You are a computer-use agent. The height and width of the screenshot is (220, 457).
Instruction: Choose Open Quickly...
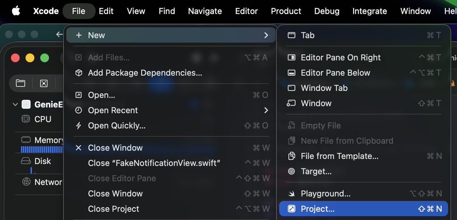click(171, 125)
